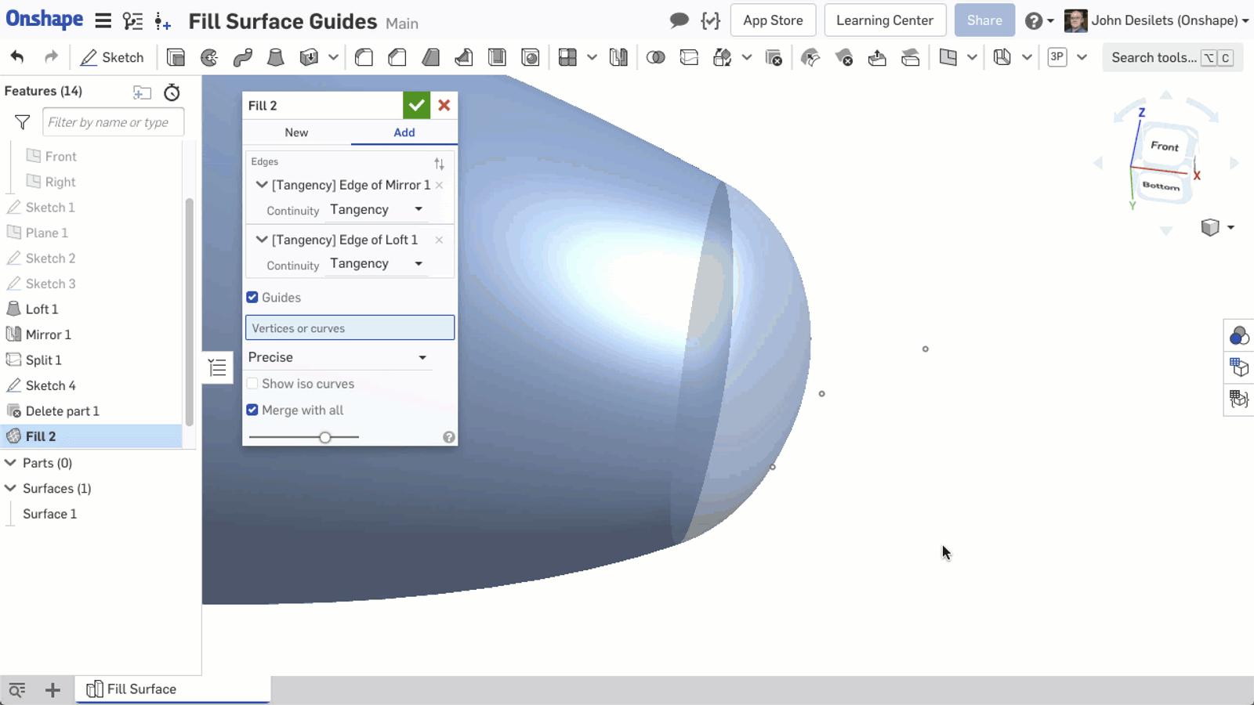
Task: Open the App Store button
Action: click(x=773, y=20)
